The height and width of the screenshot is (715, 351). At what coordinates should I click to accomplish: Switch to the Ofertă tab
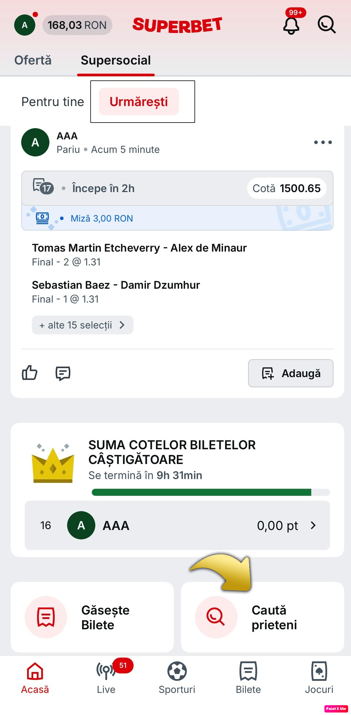[x=33, y=60]
